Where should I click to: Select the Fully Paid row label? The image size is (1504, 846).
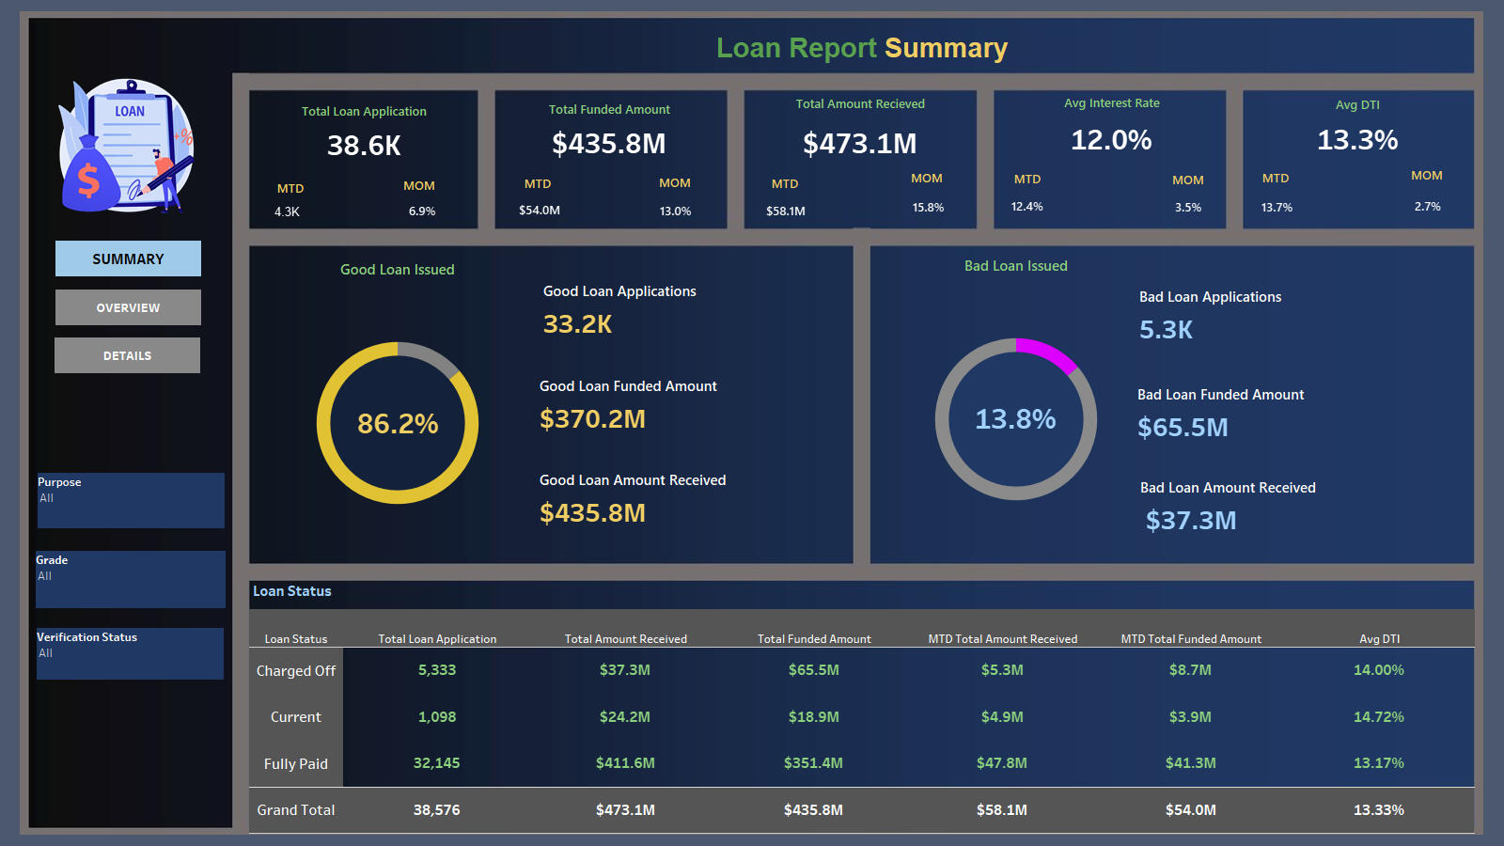point(296,764)
